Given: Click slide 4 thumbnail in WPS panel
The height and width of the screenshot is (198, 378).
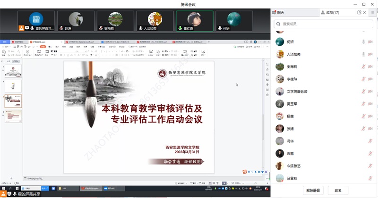Looking at the screenshot, I should click(13, 116).
